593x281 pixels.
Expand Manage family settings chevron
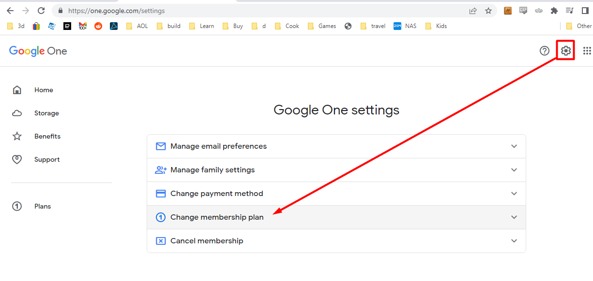pyautogui.click(x=514, y=170)
